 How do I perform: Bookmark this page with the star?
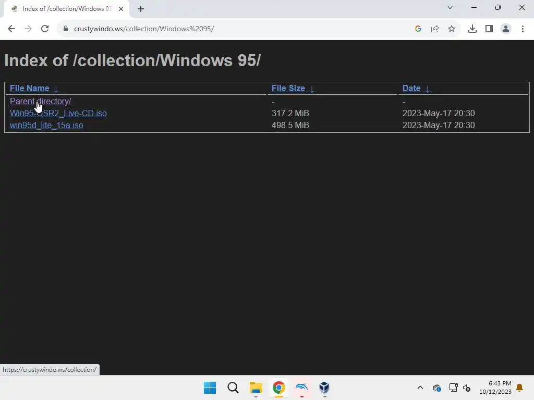coord(452,29)
